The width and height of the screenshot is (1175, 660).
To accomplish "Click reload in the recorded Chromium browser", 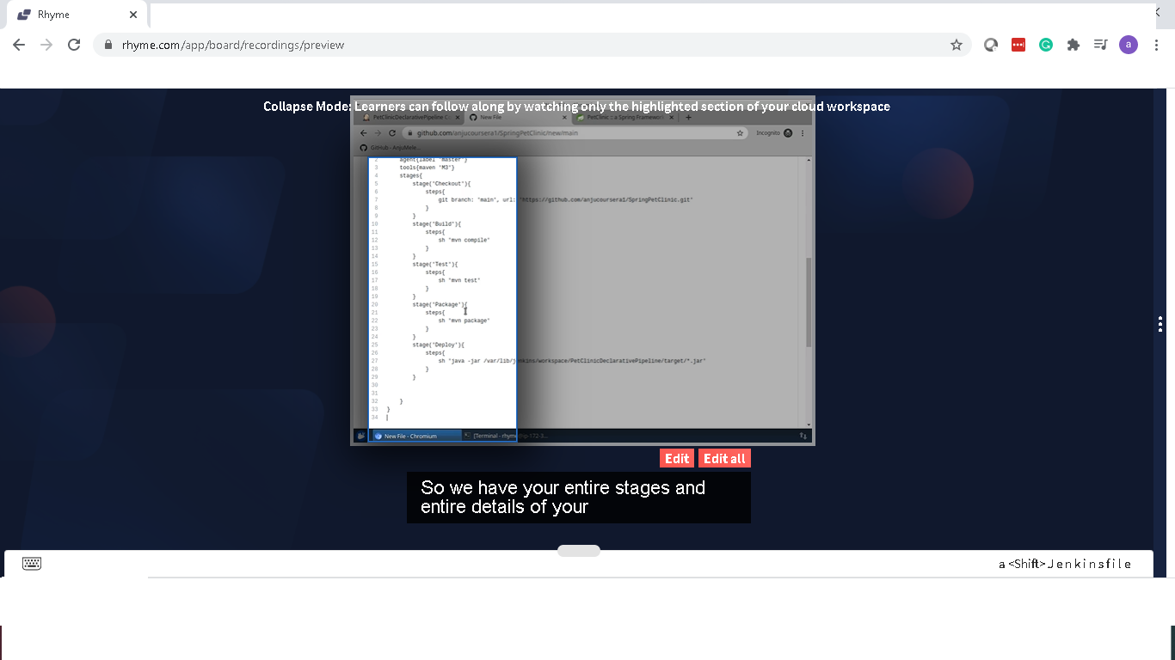I will (392, 133).
